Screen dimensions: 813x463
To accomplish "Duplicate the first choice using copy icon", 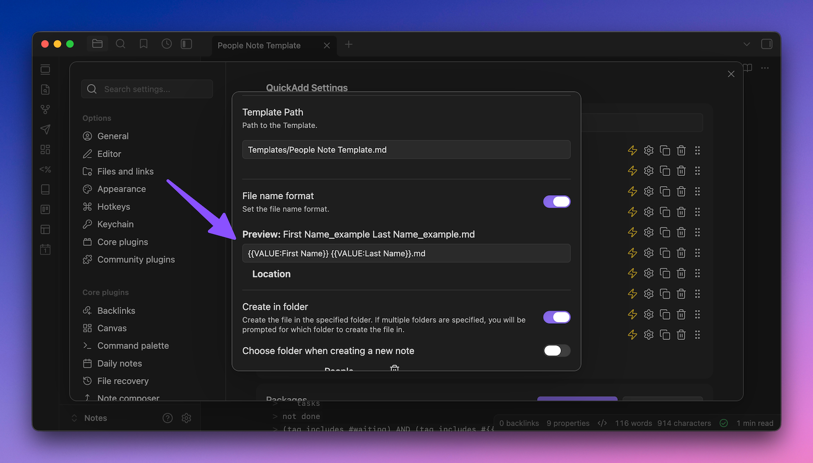I will pos(665,150).
